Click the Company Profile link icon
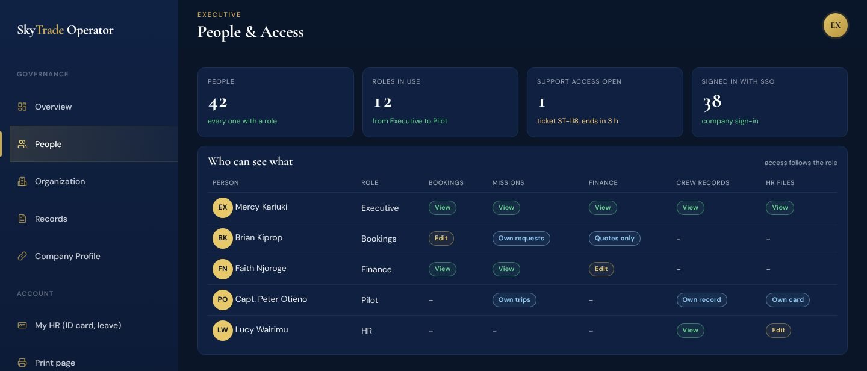The width and height of the screenshot is (867, 371). pos(22,256)
